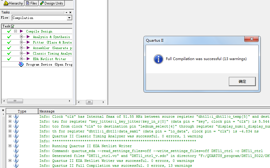The height and width of the screenshot is (168, 270).
Task: Select the Classic Timing Analysis label
Action: click(x=52, y=53)
